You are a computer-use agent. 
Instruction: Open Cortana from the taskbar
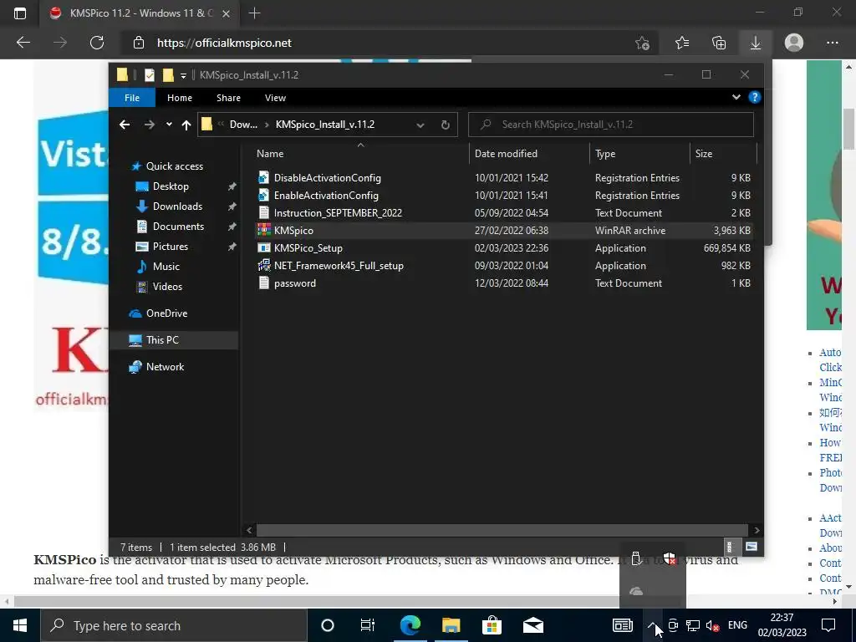coord(328,625)
